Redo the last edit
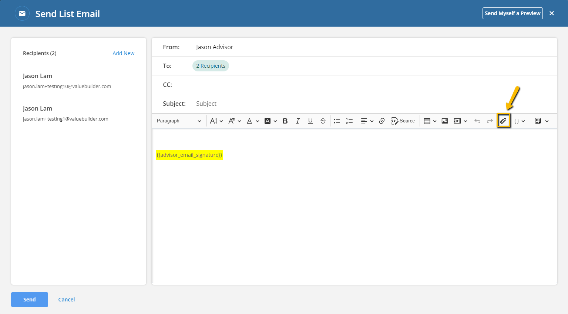 pyautogui.click(x=490, y=121)
